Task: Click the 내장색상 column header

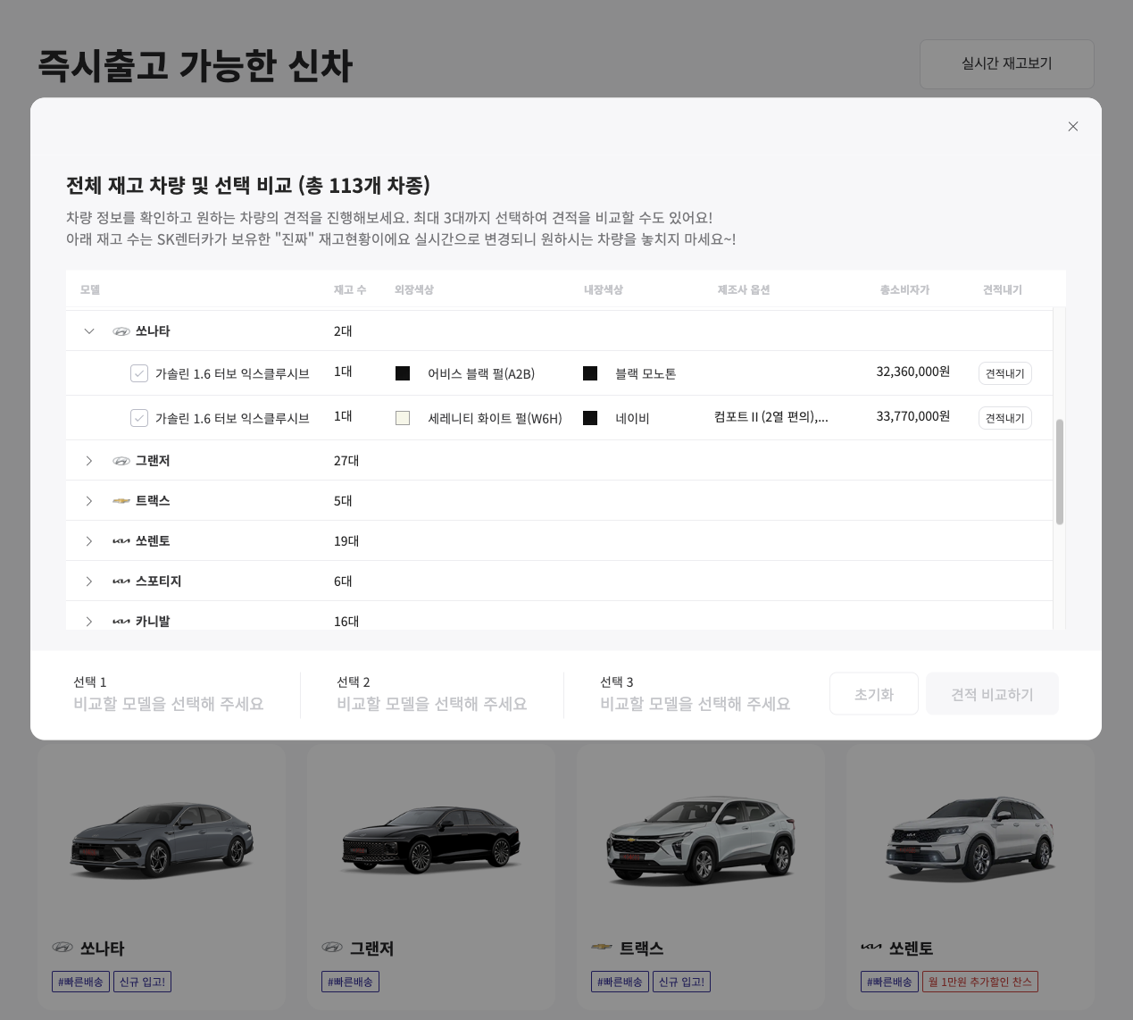Action: 604,290
